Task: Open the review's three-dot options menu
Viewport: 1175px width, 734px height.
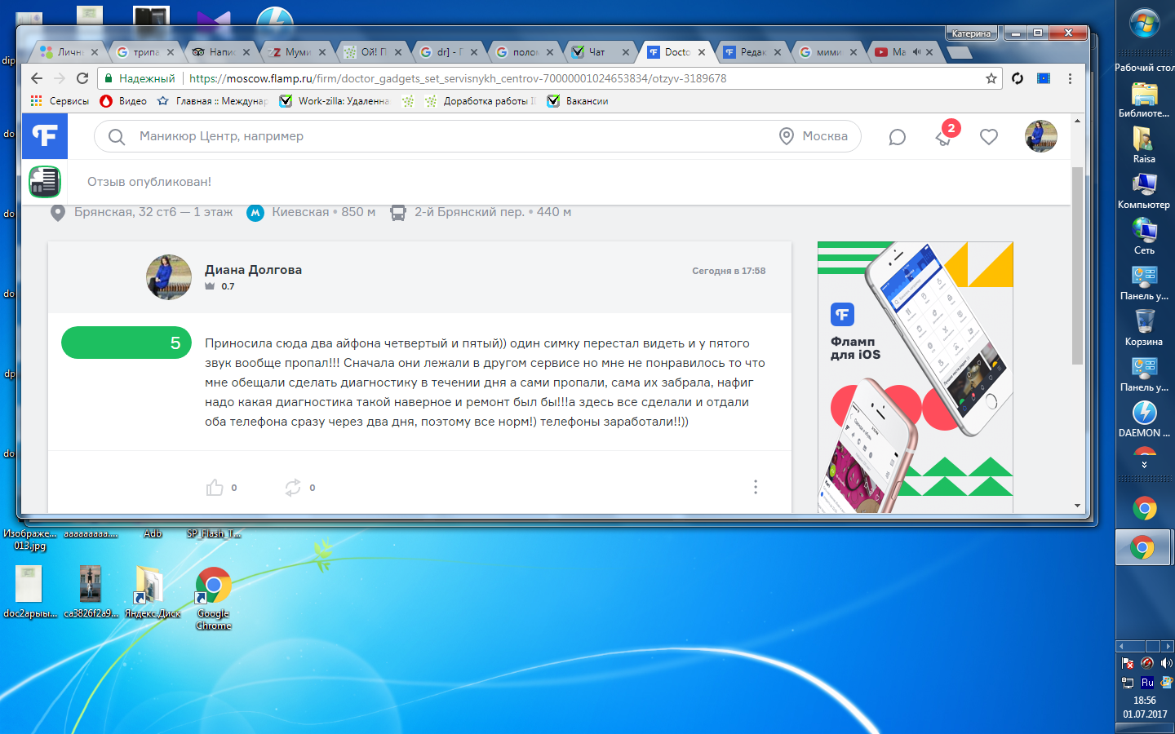Action: pyautogui.click(x=756, y=487)
